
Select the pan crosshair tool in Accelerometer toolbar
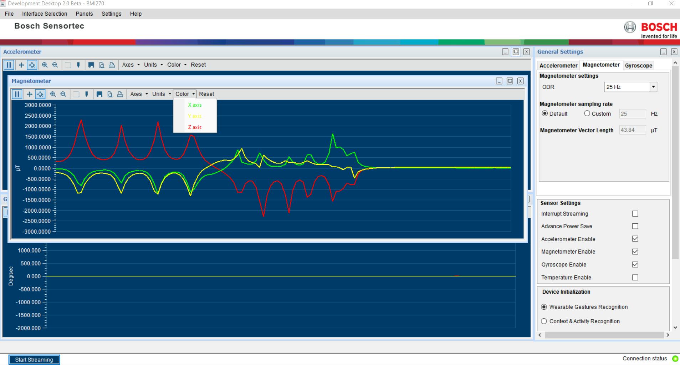coord(21,65)
